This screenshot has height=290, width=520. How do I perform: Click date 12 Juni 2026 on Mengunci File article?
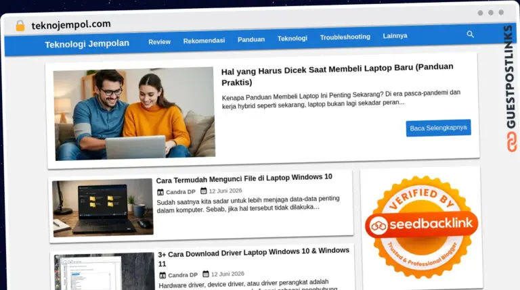[x=225, y=191]
